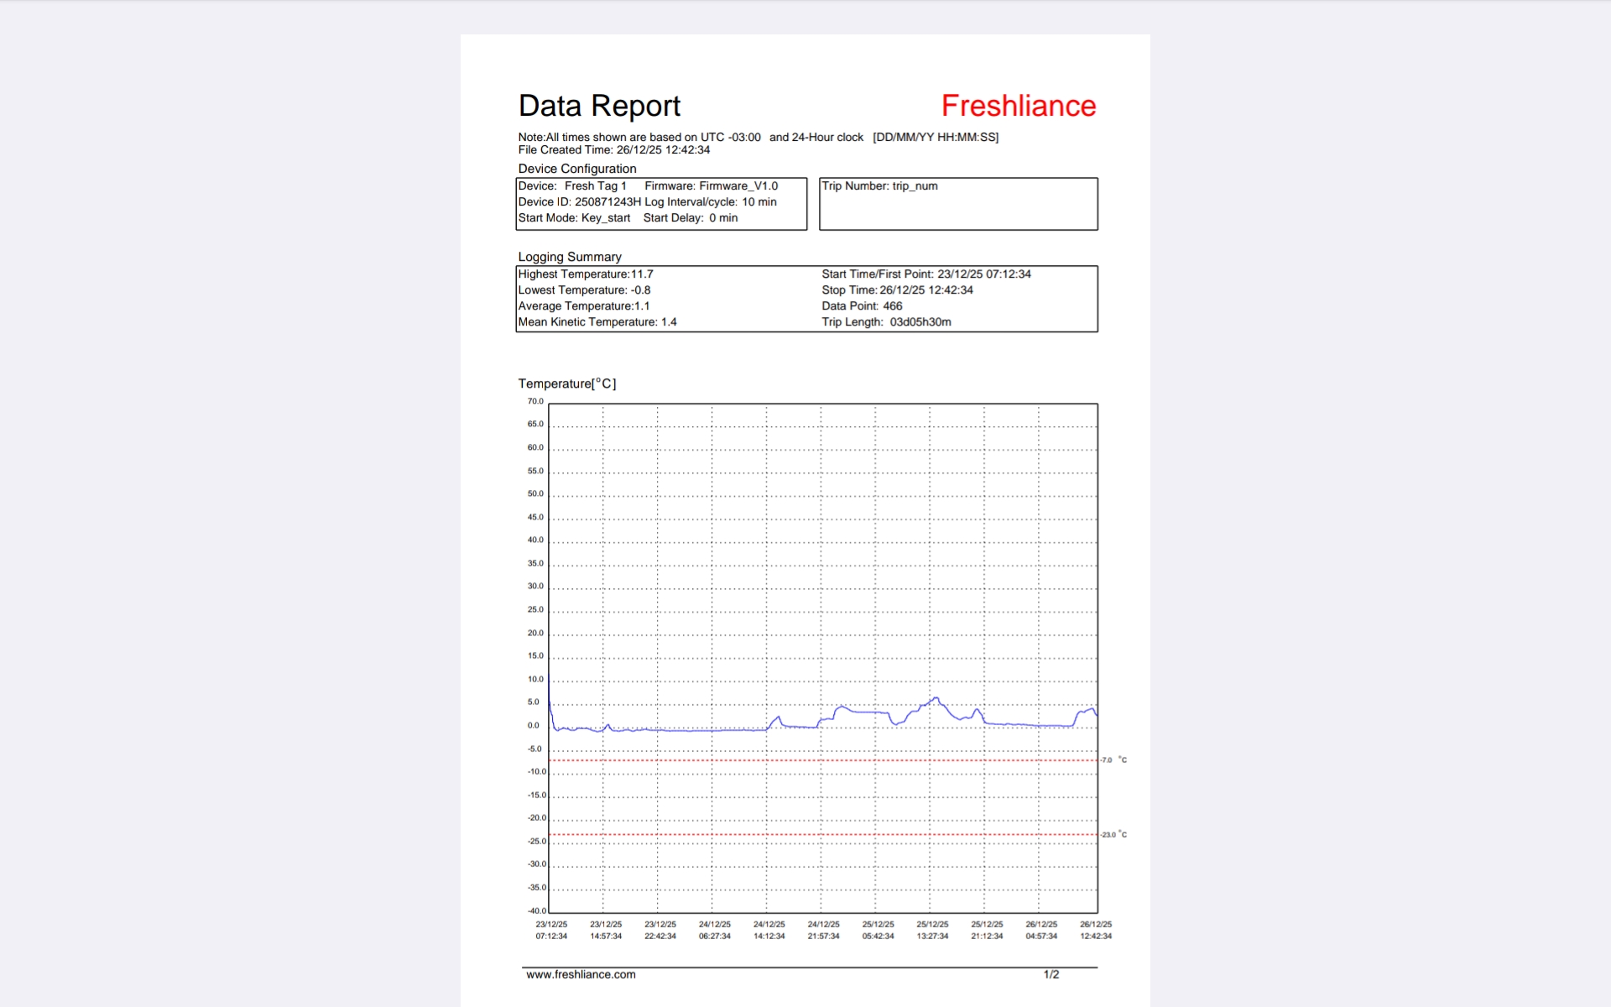Click the Temperature[°C] chart title

click(x=567, y=383)
